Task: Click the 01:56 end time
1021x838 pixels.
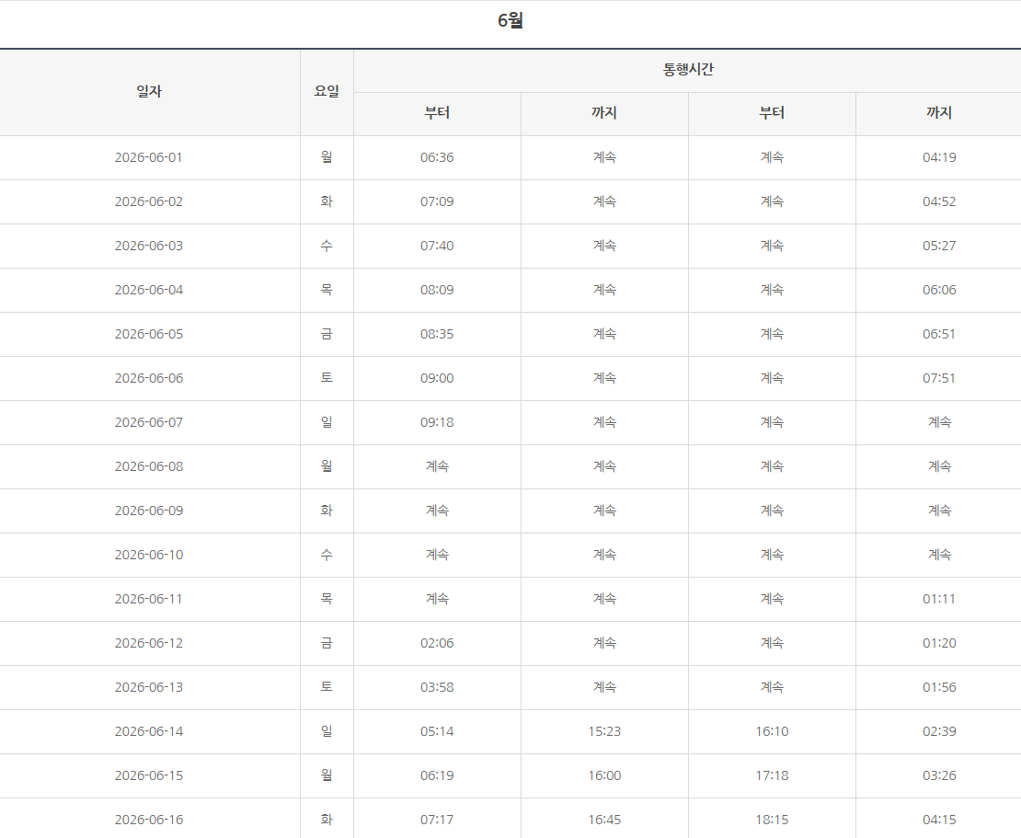Action: tap(939, 687)
